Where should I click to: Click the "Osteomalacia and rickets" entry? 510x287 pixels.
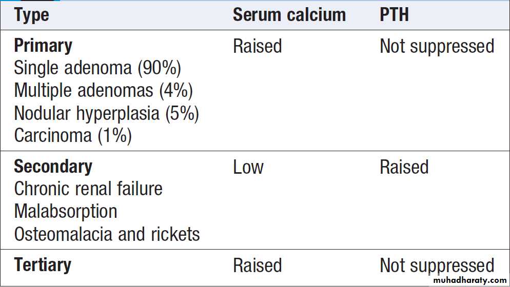[x=107, y=234]
